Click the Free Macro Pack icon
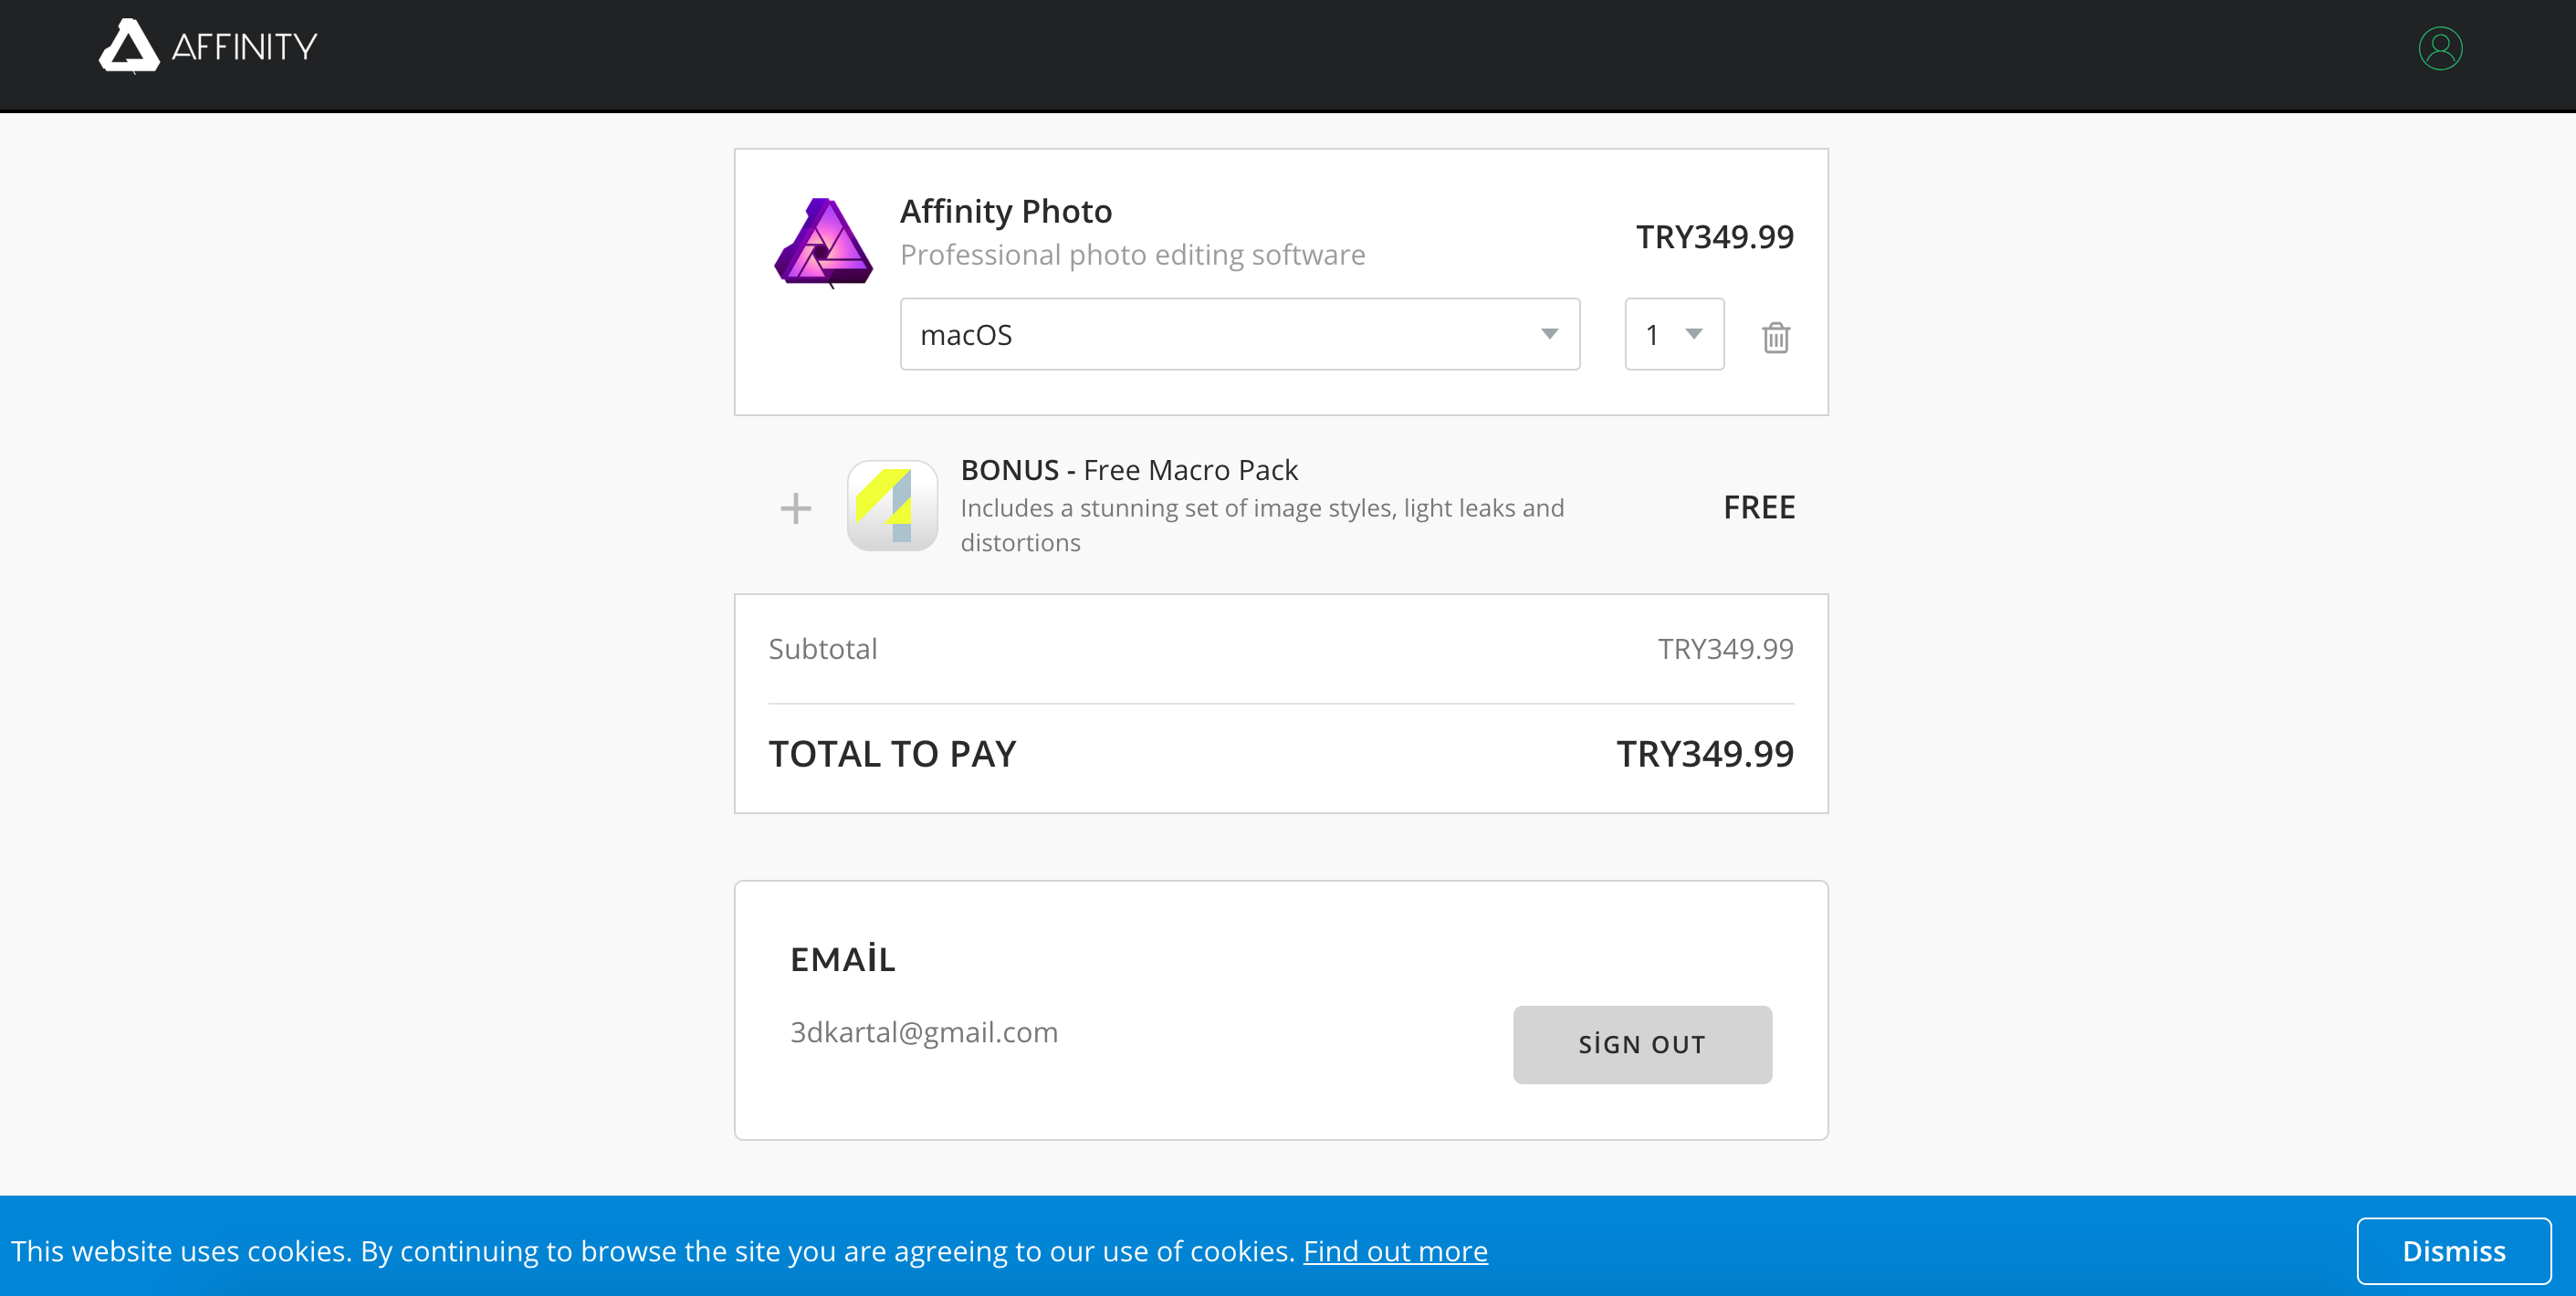 pos(892,505)
